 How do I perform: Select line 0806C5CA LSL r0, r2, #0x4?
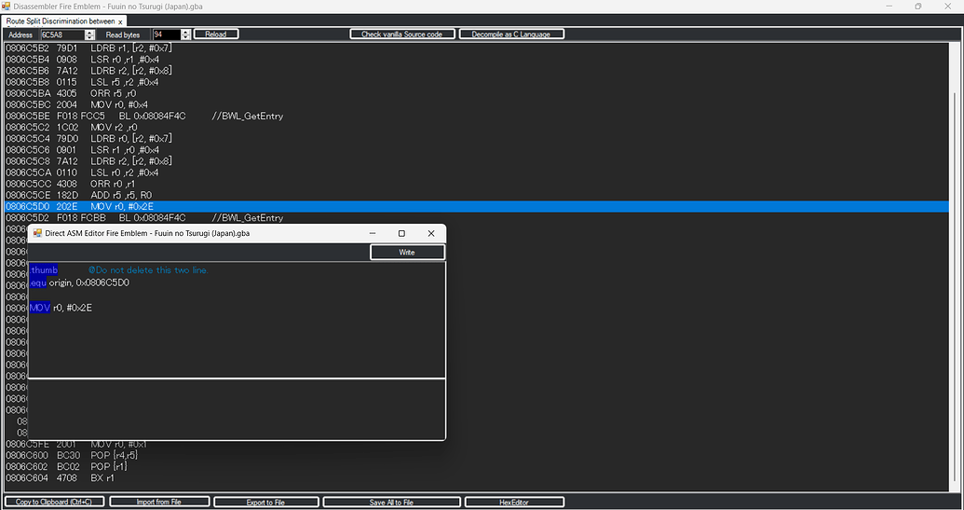coord(477,172)
